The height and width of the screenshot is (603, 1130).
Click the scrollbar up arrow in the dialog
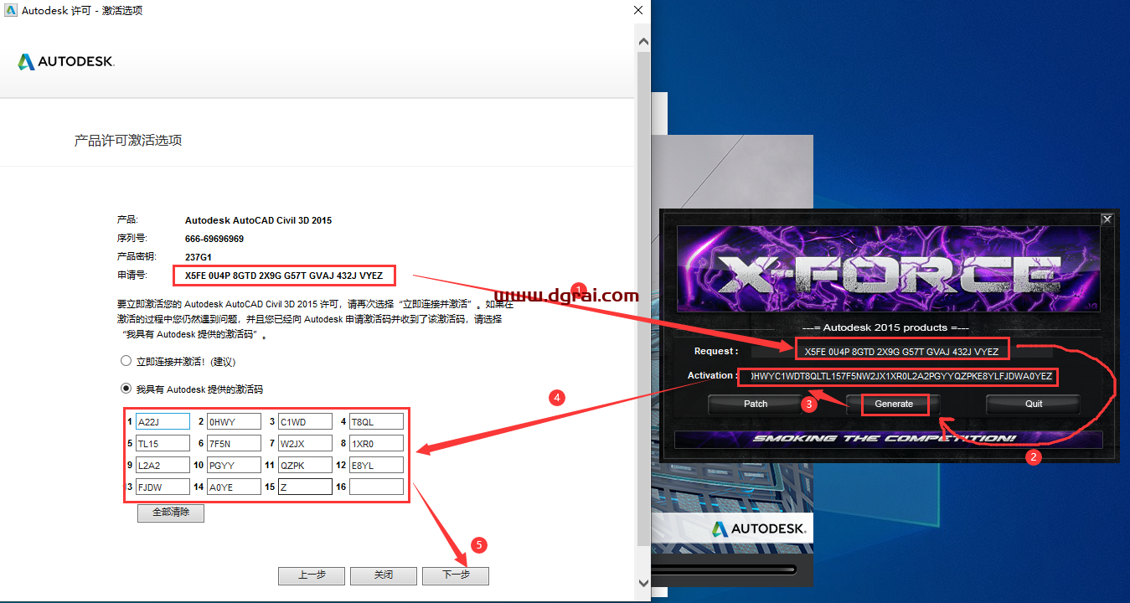[643, 40]
